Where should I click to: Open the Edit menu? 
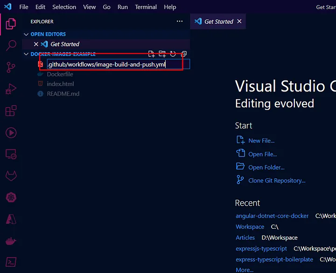(x=40, y=7)
